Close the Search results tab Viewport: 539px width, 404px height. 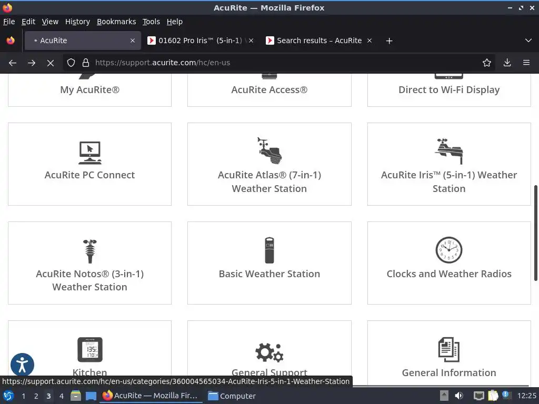pos(370,41)
